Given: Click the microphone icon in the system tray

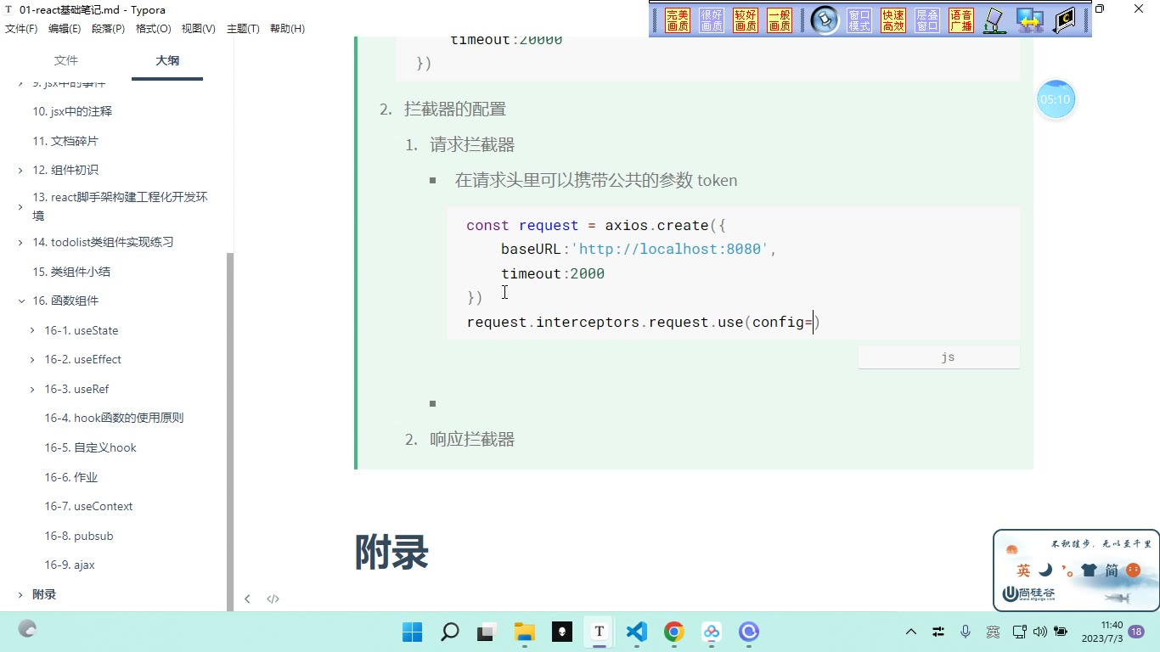Looking at the screenshot, I should (966, 632).
